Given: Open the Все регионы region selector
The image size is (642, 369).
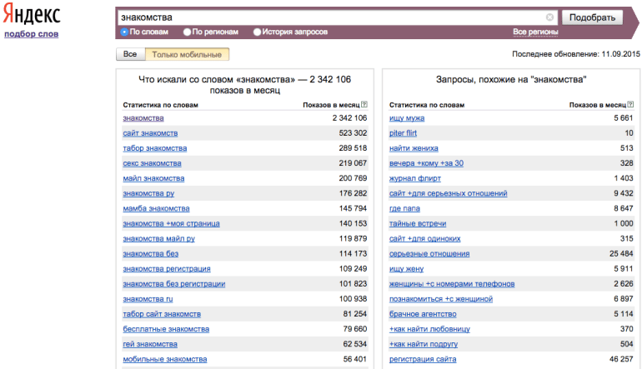Looking at the screenshot, I should [x=535, y=32].
